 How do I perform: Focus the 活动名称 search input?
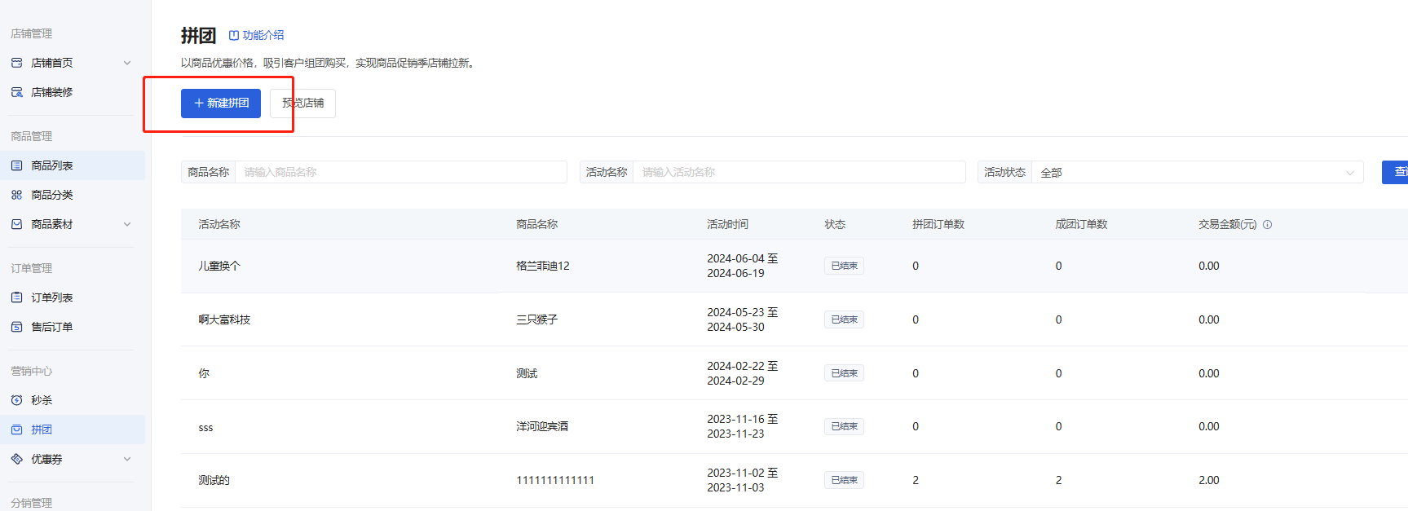pos(799,172)
